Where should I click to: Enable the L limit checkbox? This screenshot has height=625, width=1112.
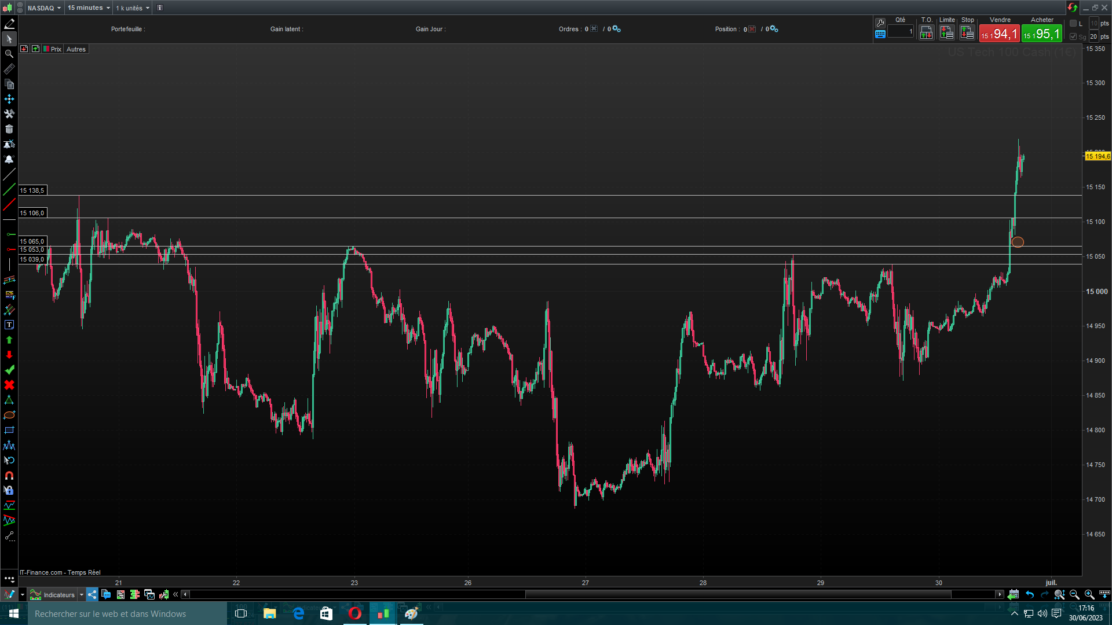1073,23
